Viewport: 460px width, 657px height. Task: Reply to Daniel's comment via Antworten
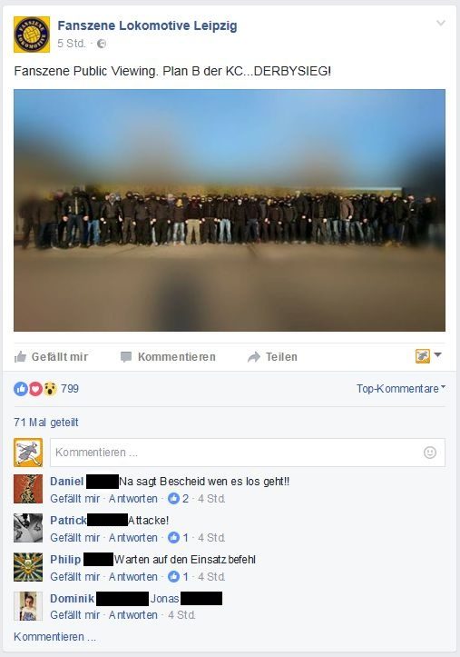click(x=133, y=499)
